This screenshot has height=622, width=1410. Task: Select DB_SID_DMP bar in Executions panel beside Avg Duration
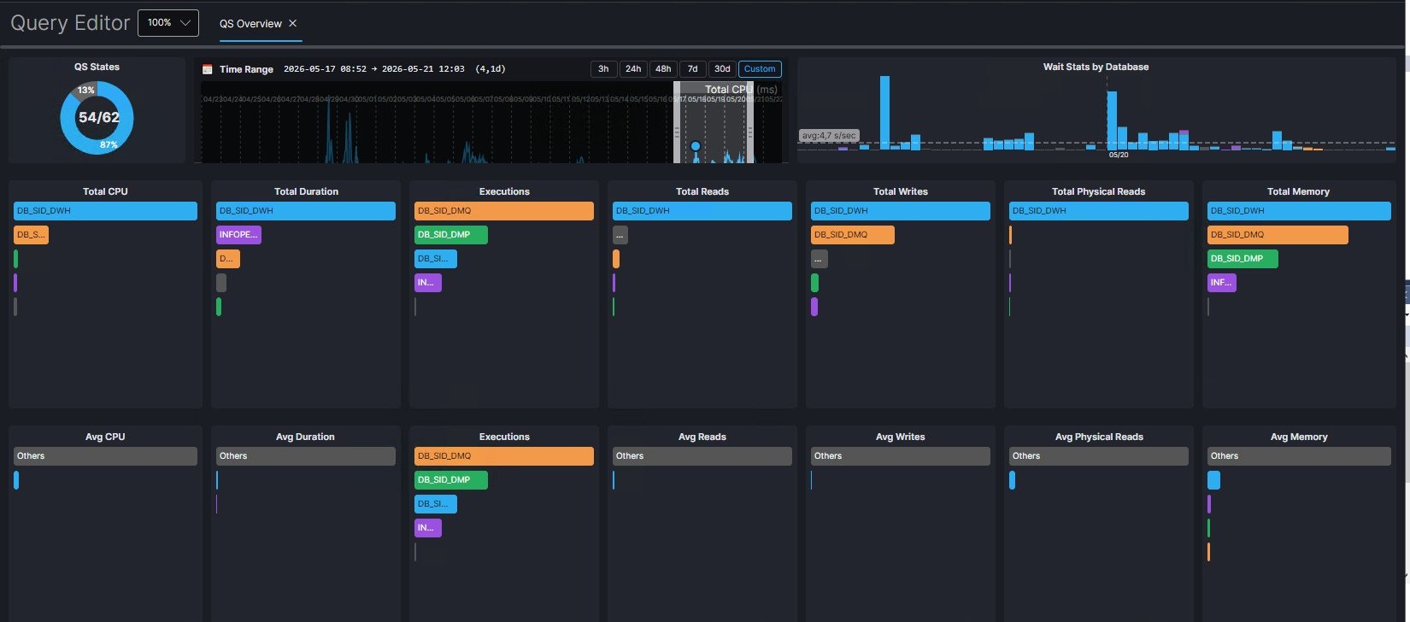coord(451,480)
